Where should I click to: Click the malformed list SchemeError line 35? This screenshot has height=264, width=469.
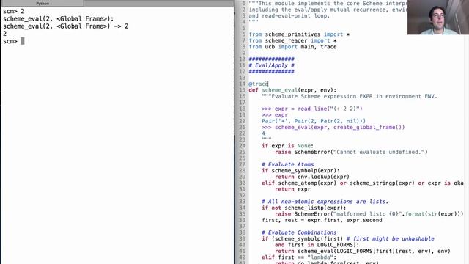369,214
